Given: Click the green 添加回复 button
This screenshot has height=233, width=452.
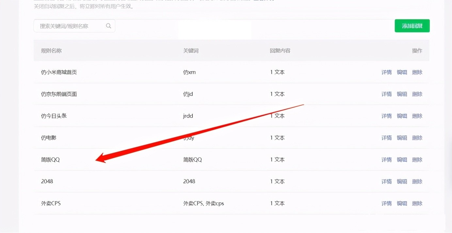Looking at the screenshot, I should pyautogui.click(x=412, y=26).
